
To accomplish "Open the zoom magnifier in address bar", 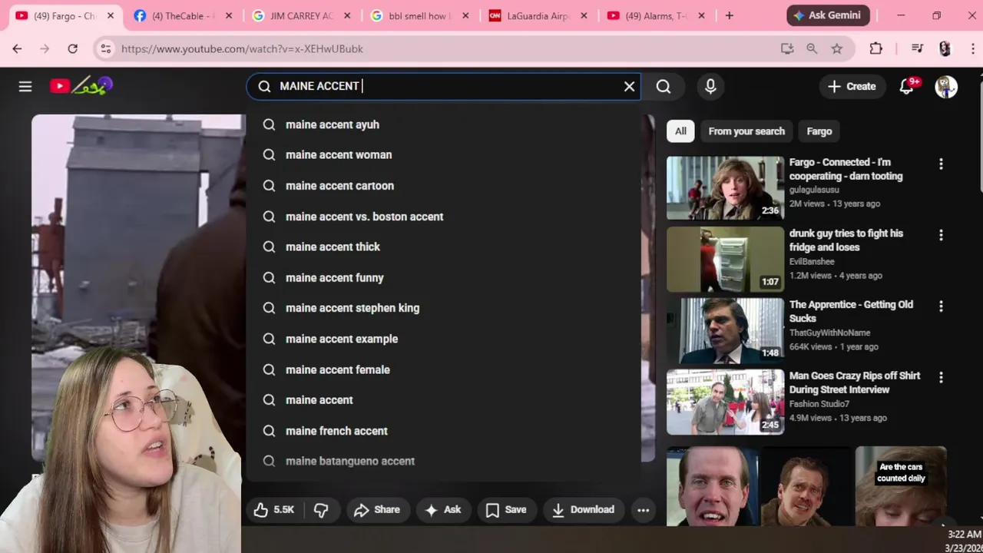I will (x=812, y=48).
